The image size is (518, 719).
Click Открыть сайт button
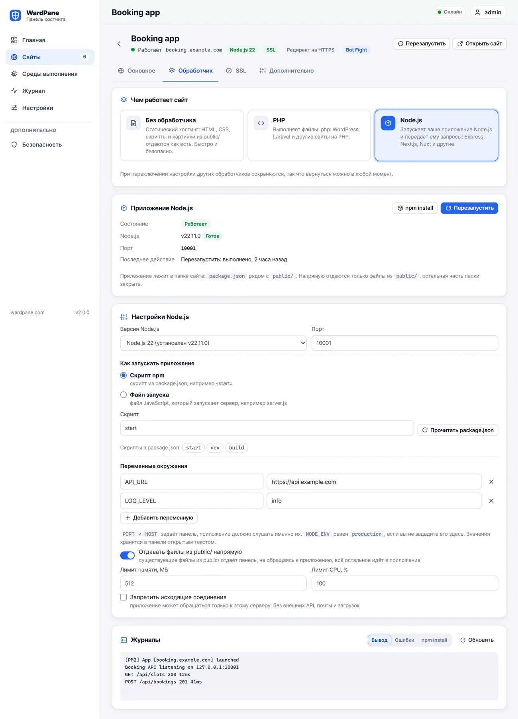(480, 44)
